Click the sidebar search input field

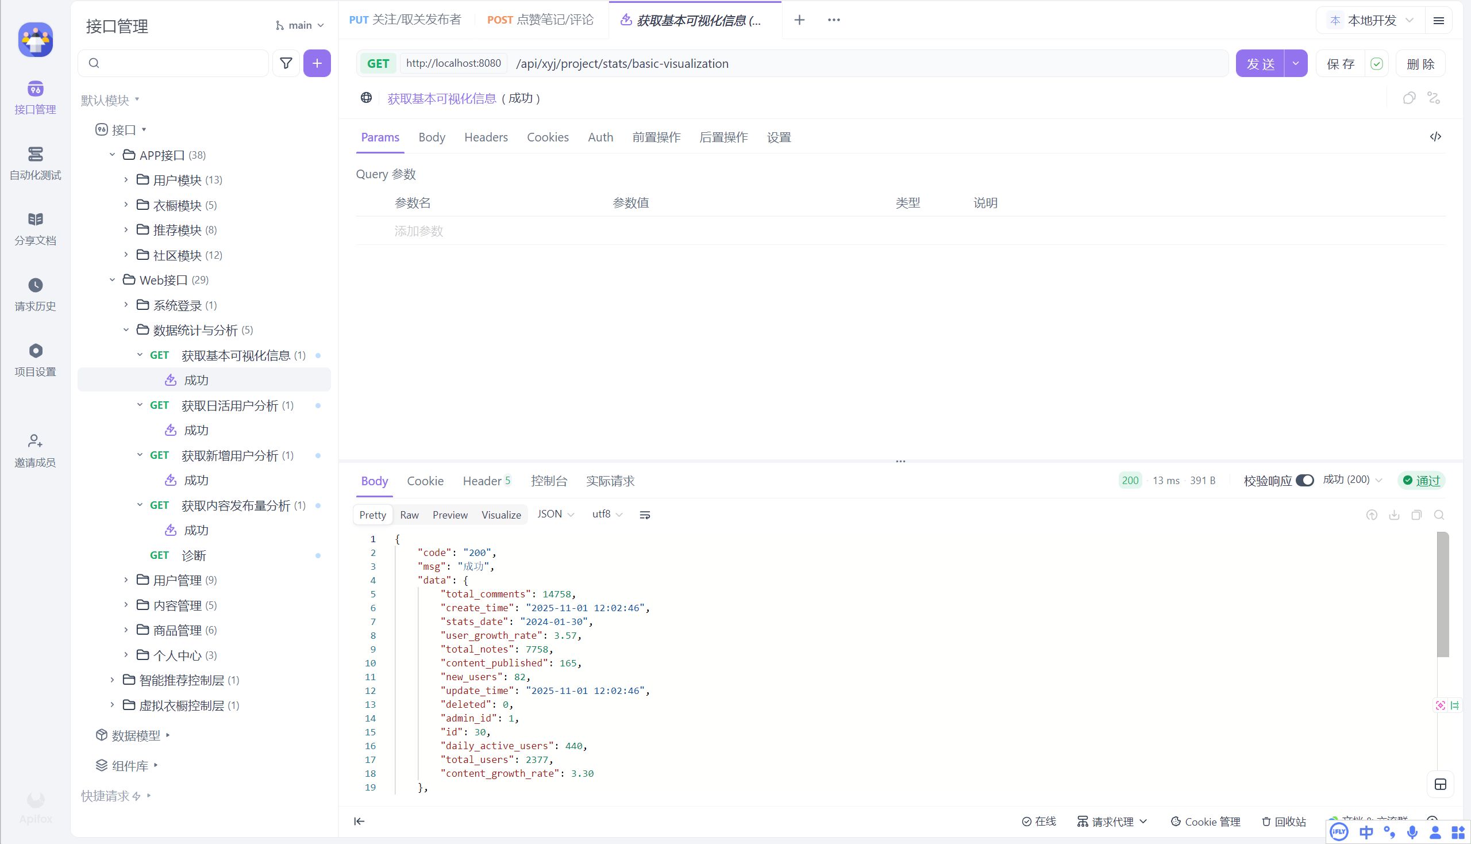point(173,63)
